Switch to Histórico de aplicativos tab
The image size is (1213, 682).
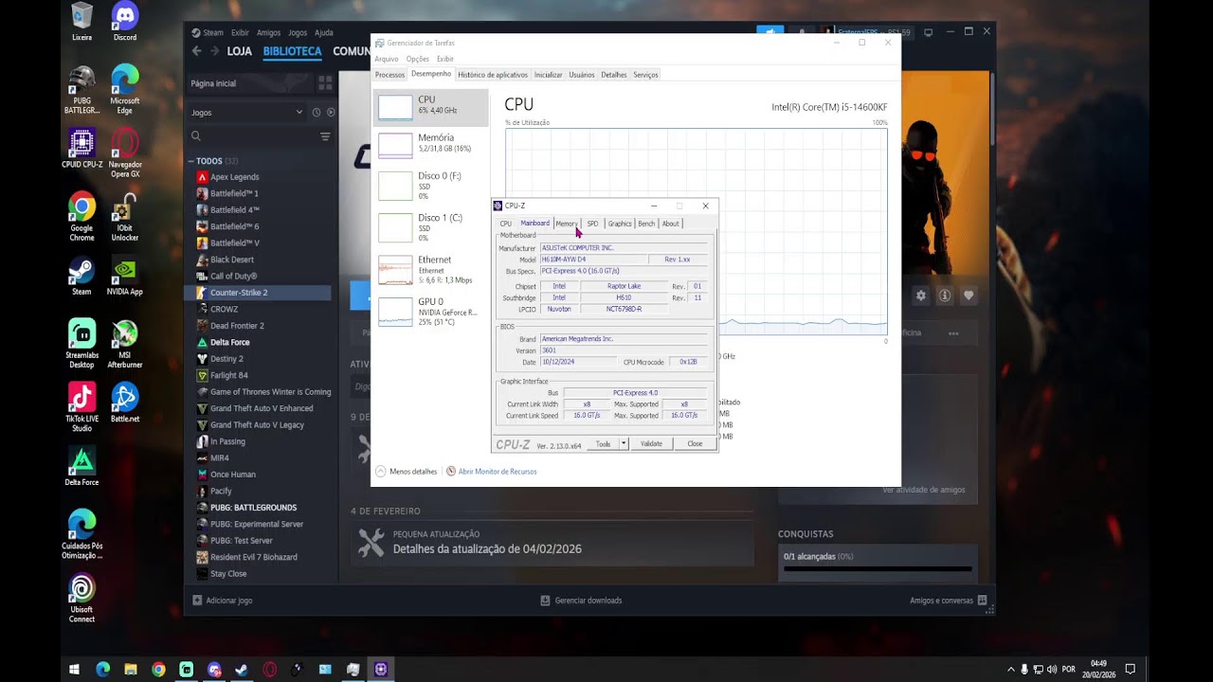coord(493,74)
